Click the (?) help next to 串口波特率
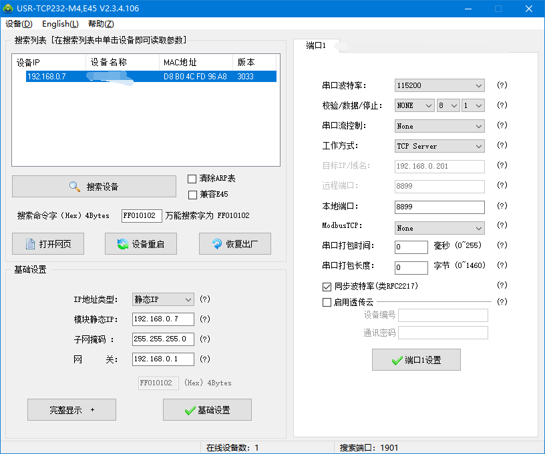545x454 pixels. pyautogui.click(x=502, y=85)
